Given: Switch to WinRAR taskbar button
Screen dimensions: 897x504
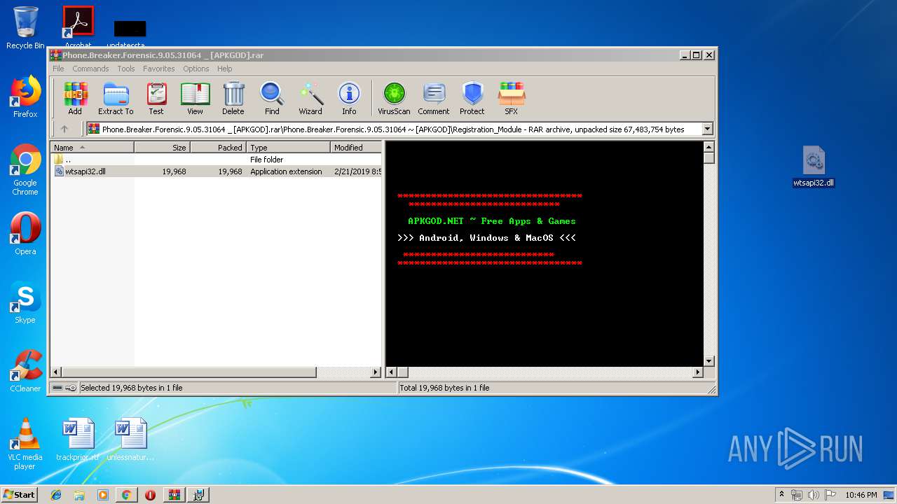Looking at the screenshot, I should click(x=174, y=495).
